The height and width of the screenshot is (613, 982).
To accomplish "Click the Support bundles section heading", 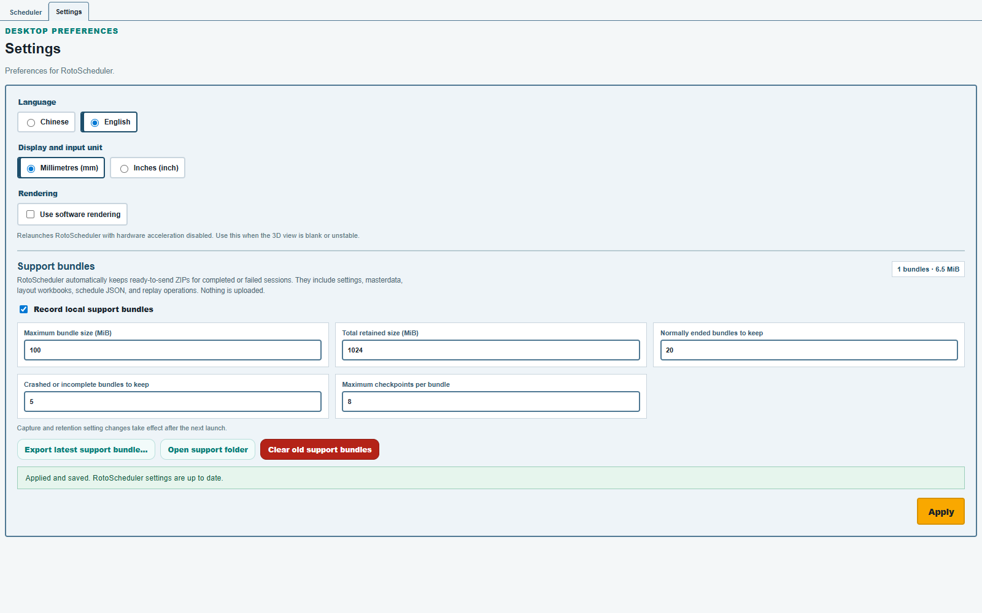I will [x=56, y=266].
